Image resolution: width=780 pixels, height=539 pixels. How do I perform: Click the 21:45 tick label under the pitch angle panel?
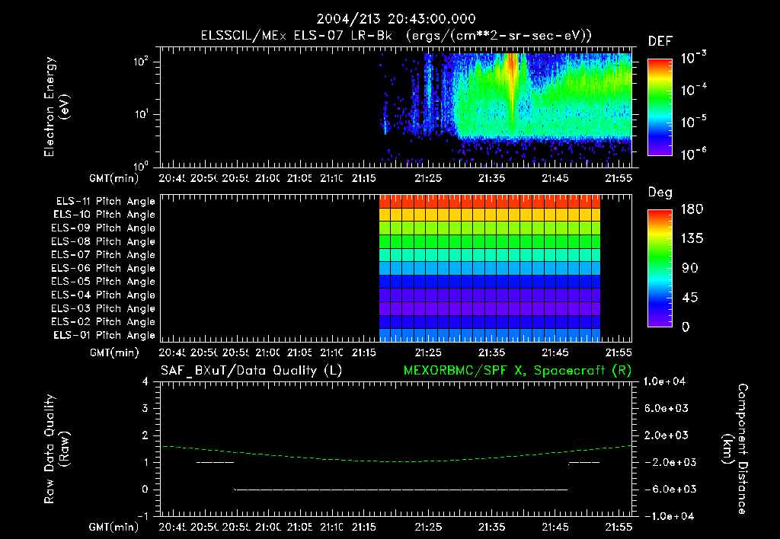(555, 352)
